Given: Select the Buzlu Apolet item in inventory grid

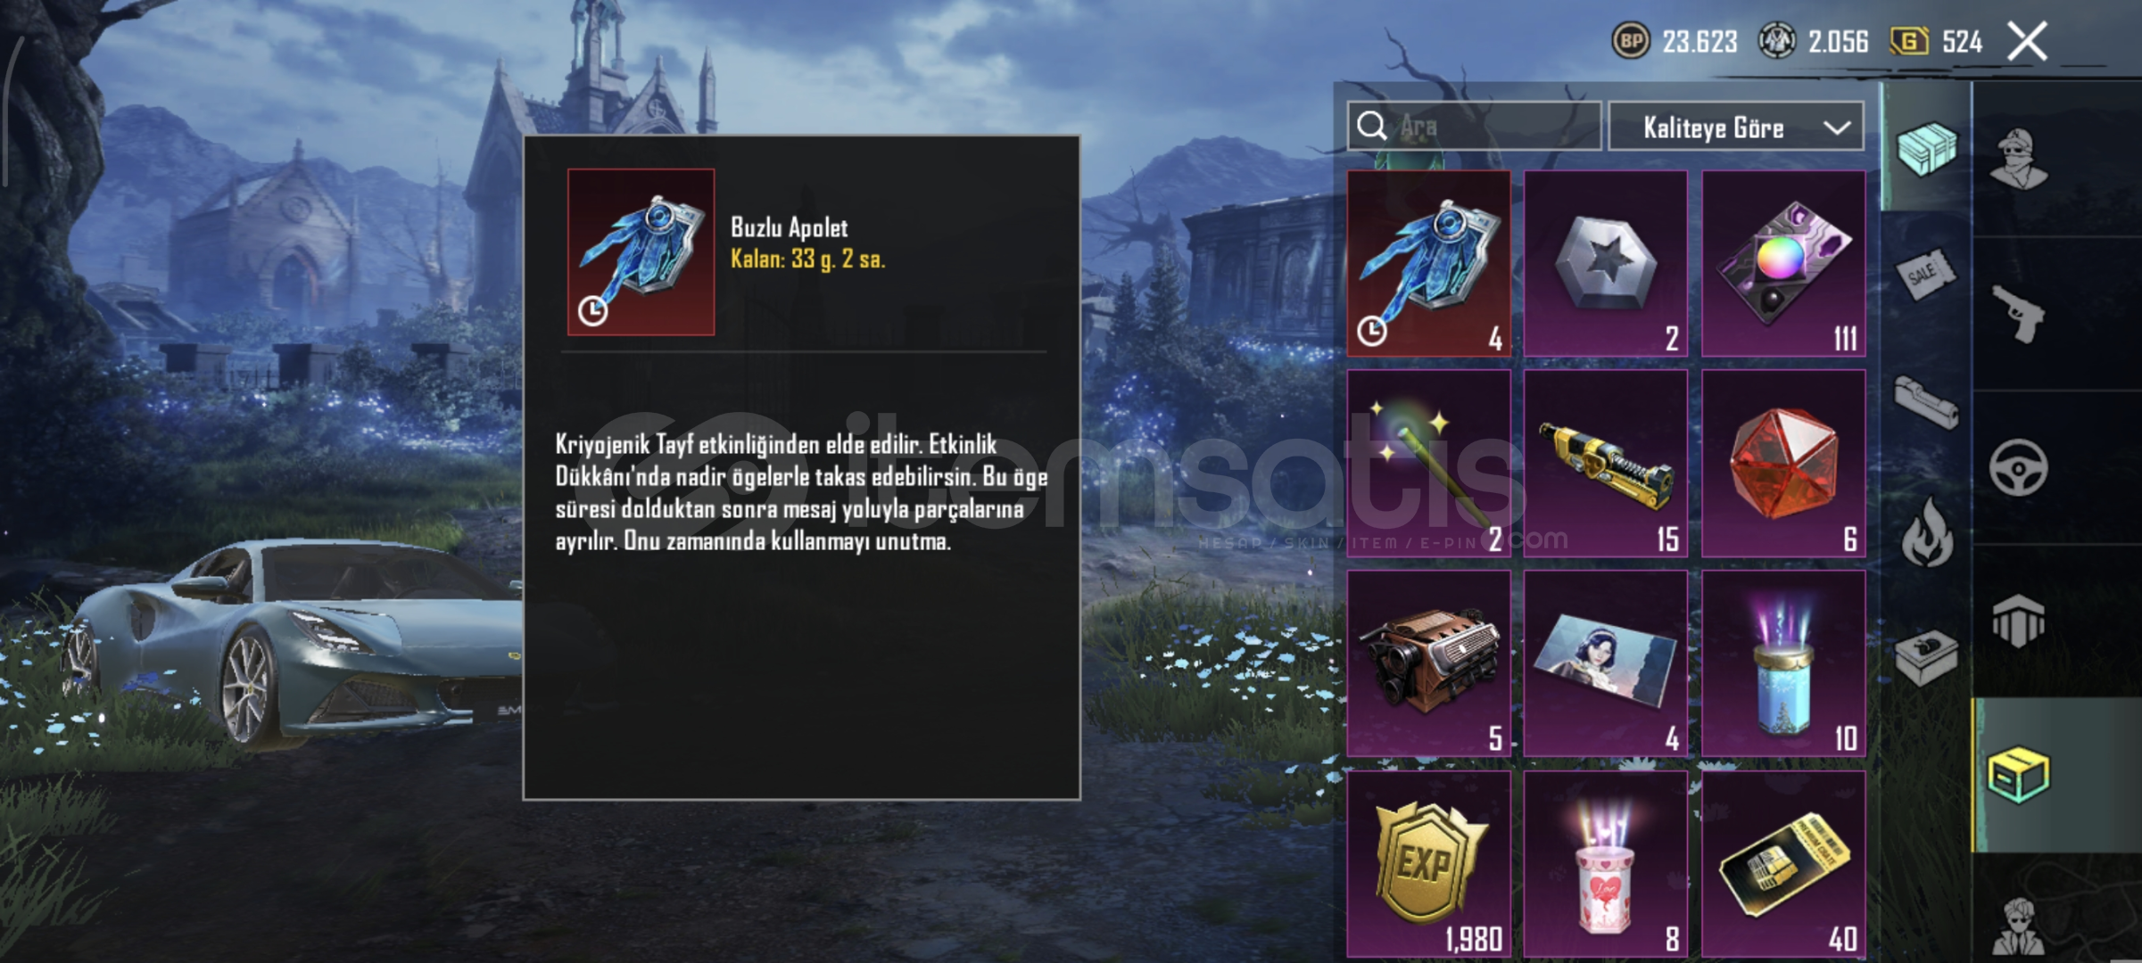Looking at the screenshot, I should [x=1428, y=263].
